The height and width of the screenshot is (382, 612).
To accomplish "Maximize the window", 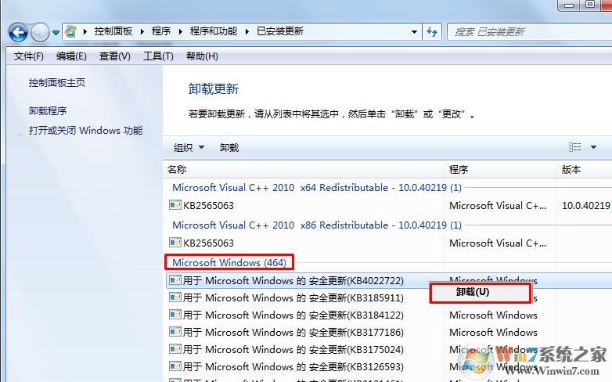I will pos(590,5).
